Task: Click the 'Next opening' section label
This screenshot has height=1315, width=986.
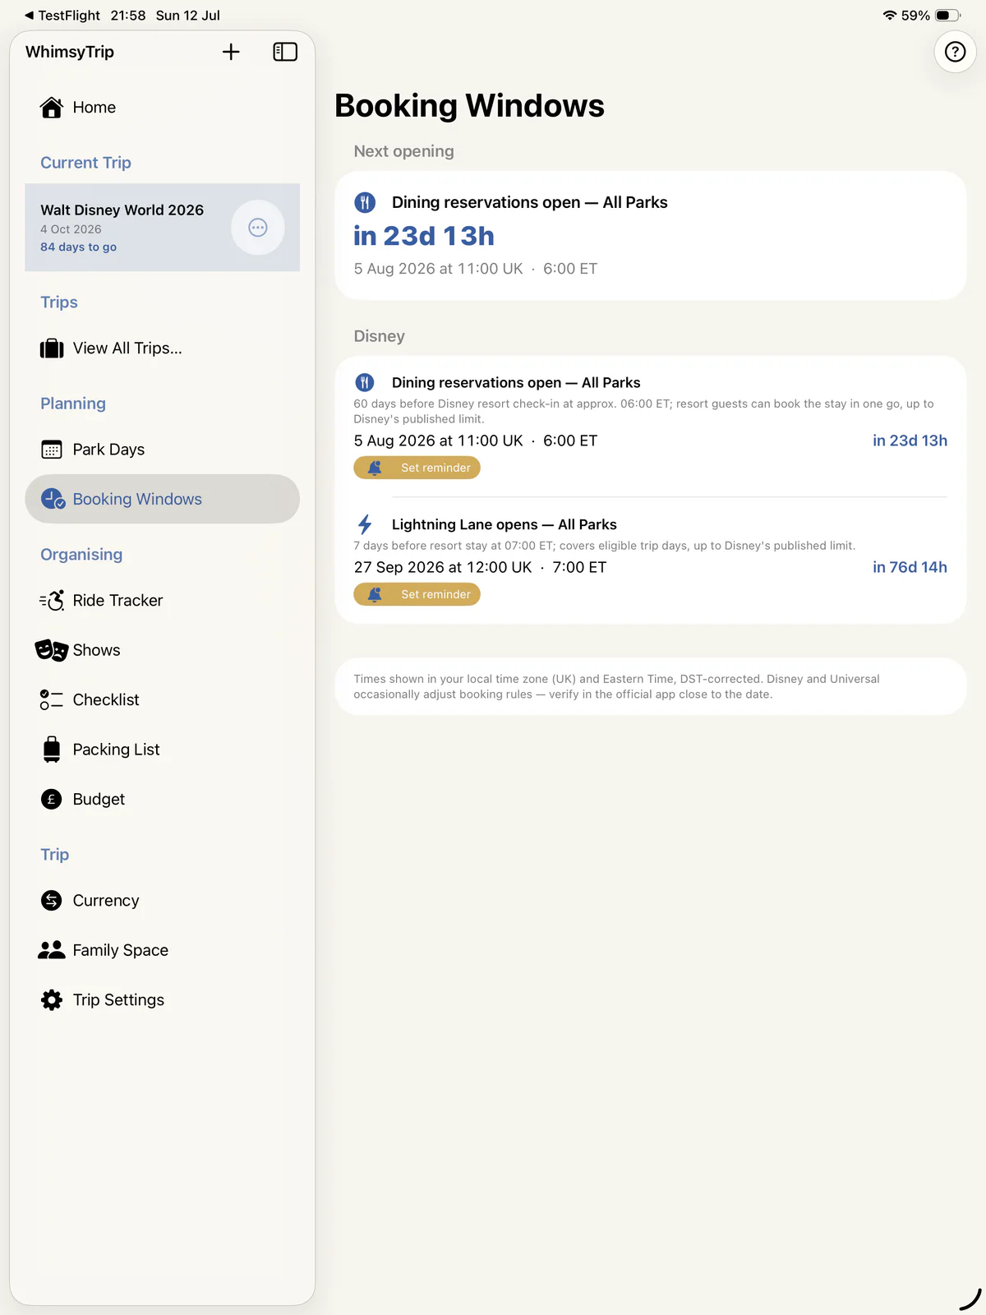Action: (x=404, y=151)
